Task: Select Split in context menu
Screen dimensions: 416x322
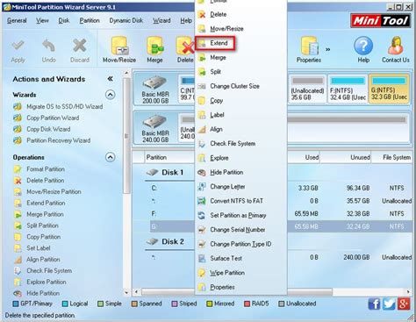Action: point(240,72)
